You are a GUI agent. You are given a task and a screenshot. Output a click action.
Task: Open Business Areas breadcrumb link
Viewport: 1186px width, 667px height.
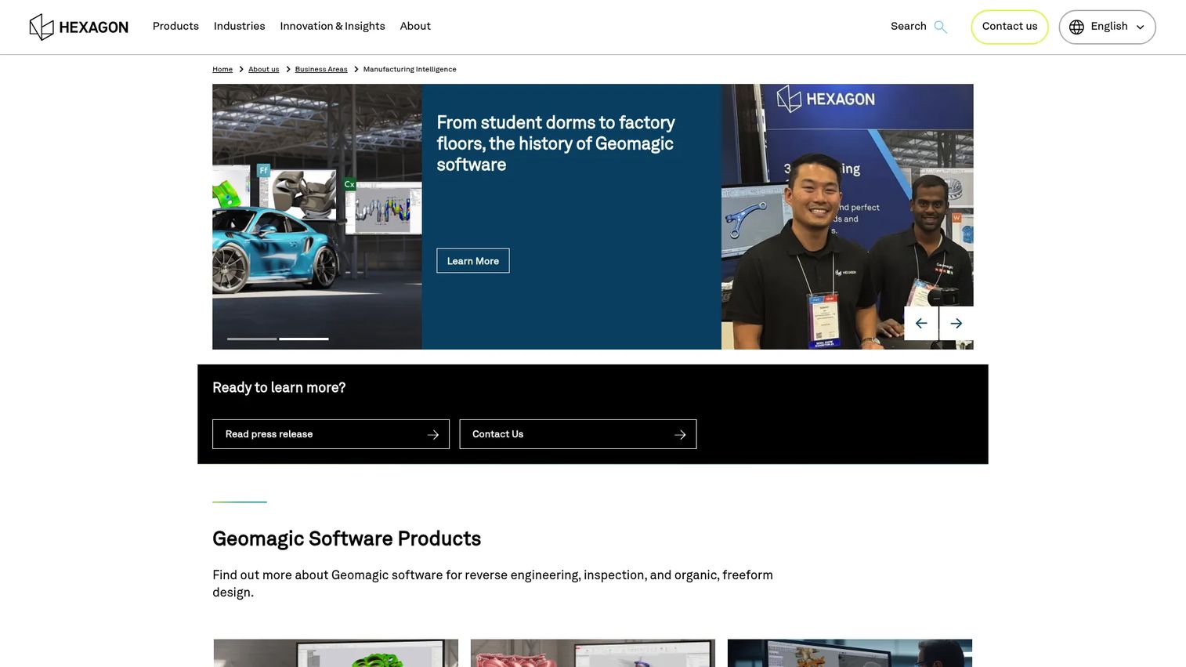pos(321,69)
